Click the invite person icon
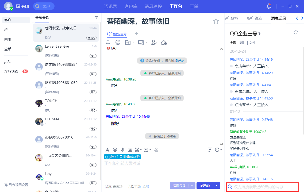Screen dimensions: 304x192 click(x=156, y=150)
